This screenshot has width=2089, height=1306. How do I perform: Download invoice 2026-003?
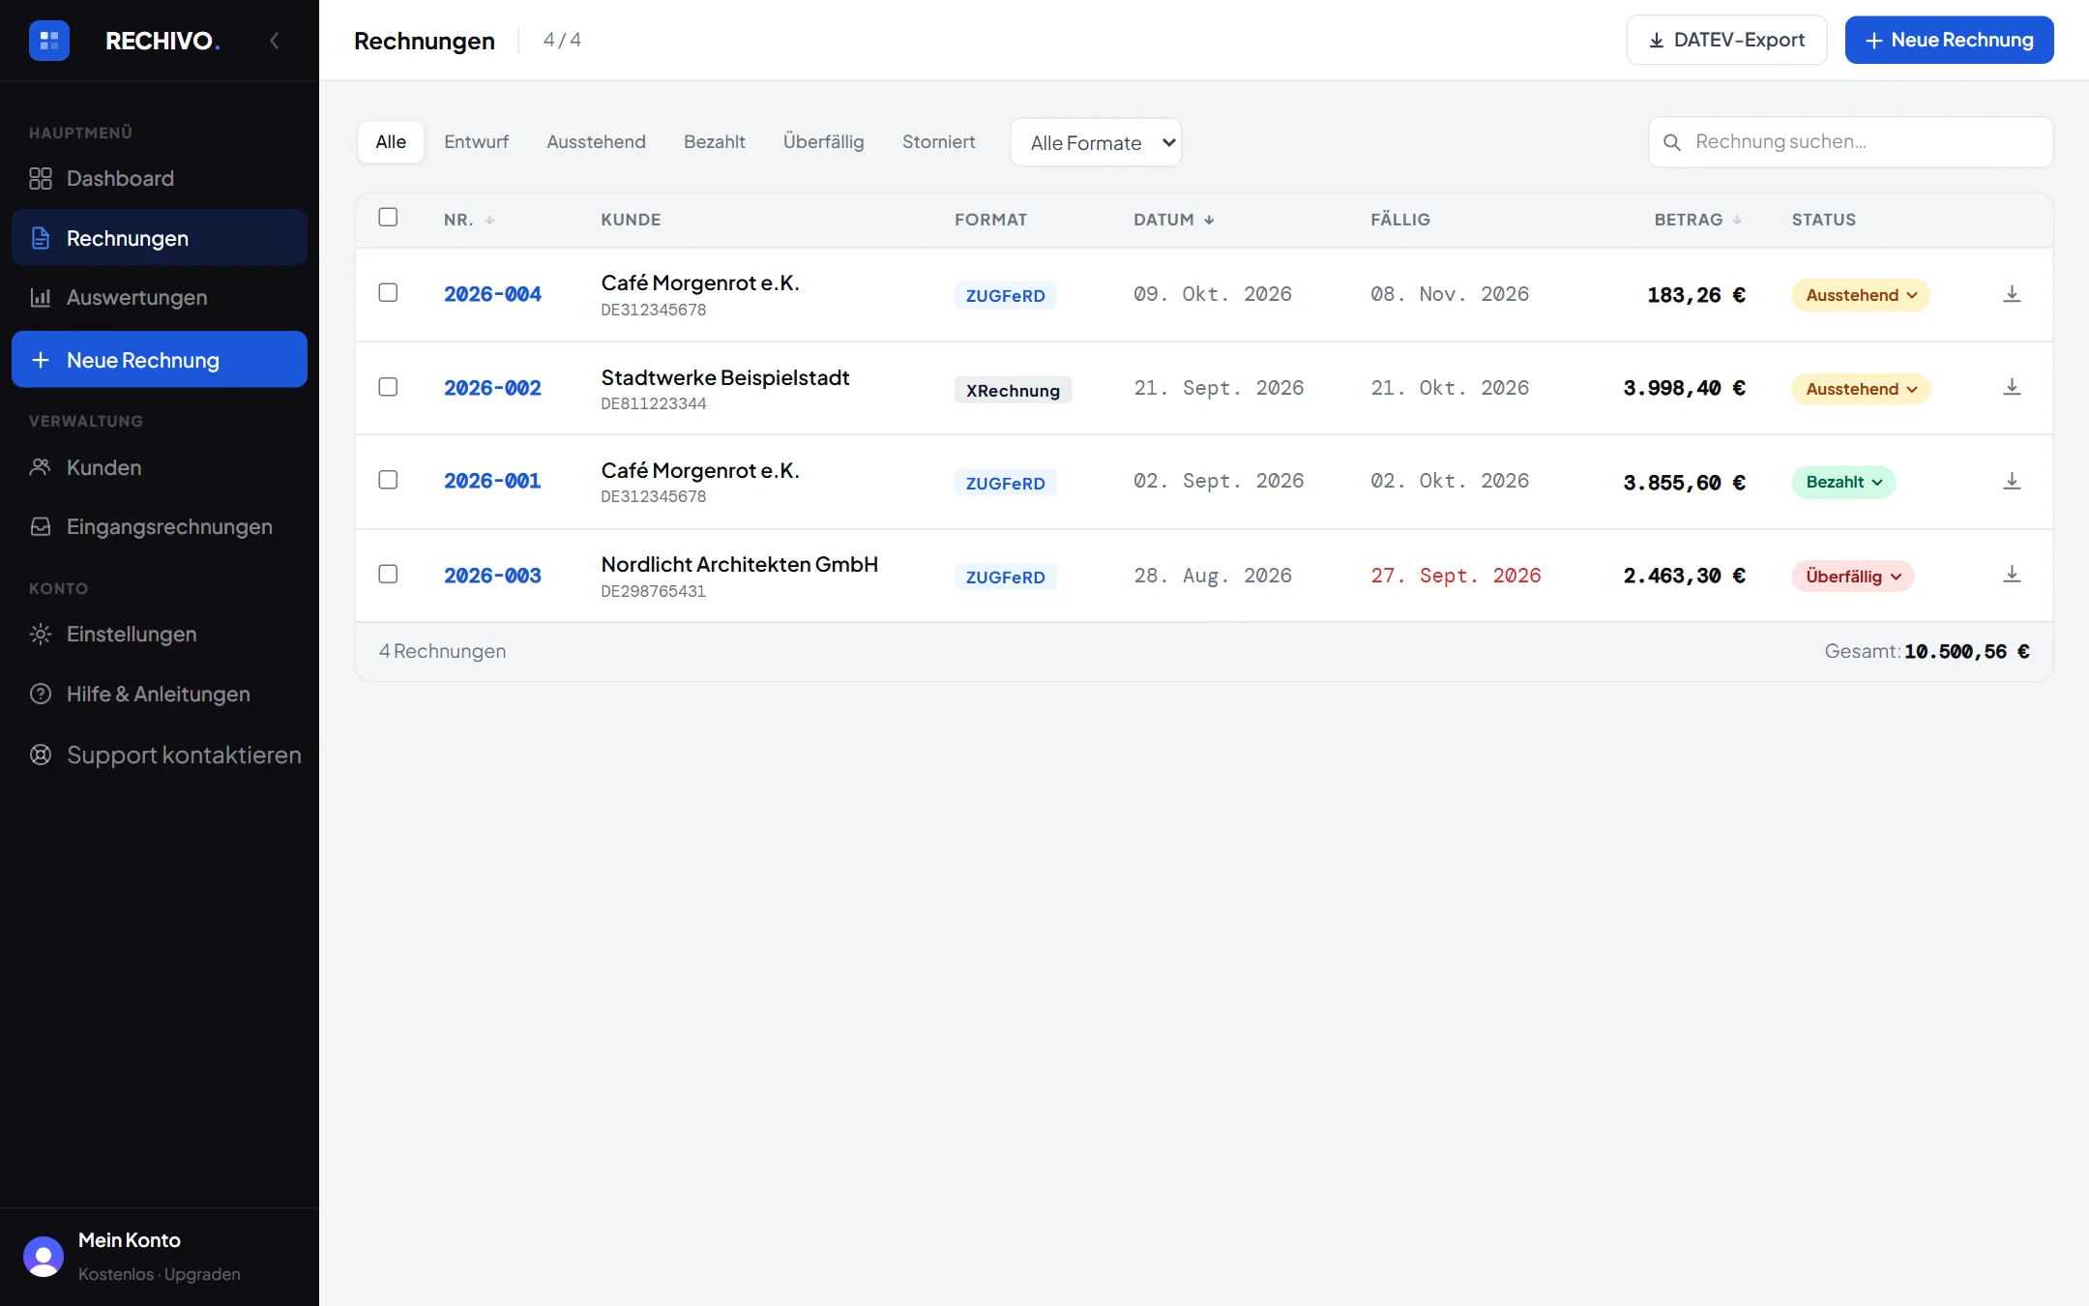point(2012,575)
